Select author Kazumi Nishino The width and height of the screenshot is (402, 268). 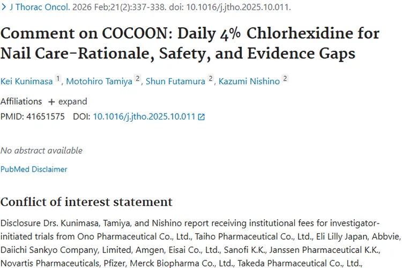point(248,81)
